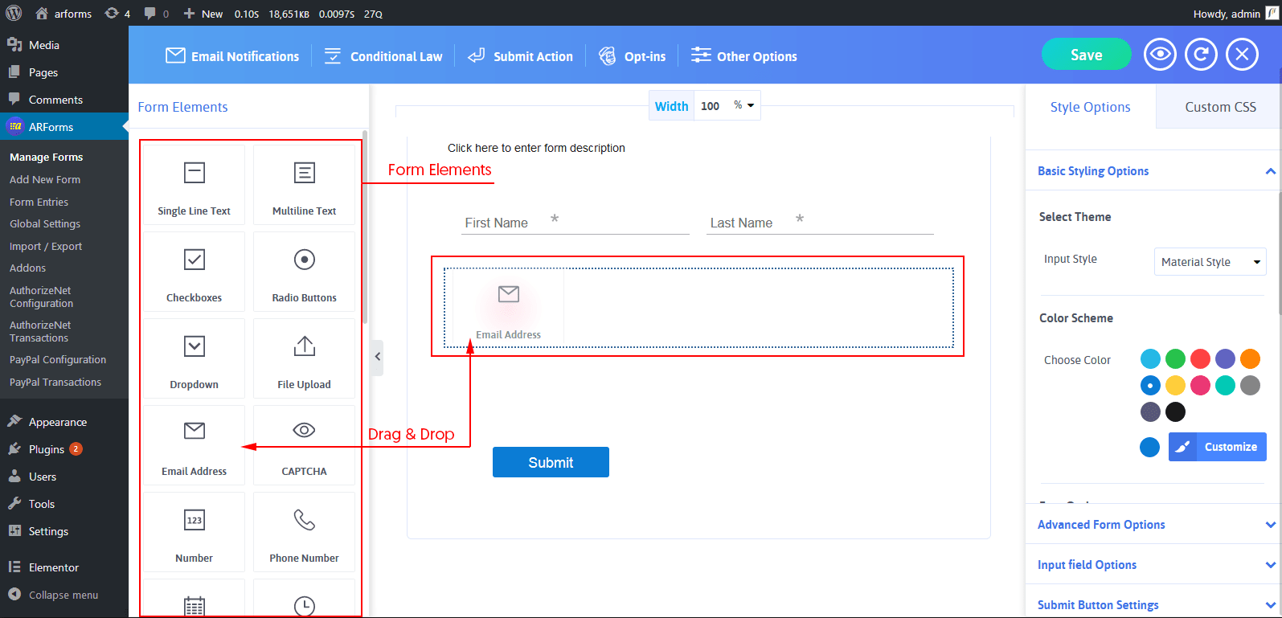Image resolution: width=1282 pixels, height=618 pixels.
Task: Switch to the Custom CSS tab
Action: click(x=1219, y=107)
